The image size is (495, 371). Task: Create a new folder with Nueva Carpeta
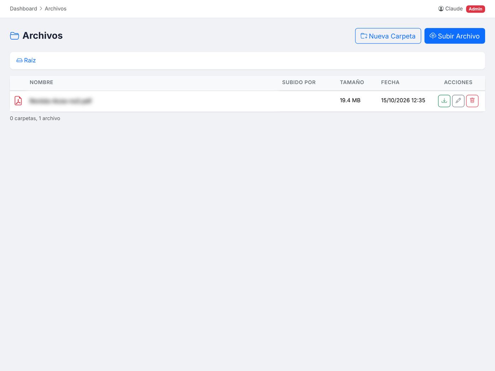pyautogui.click(x=388, y=36)
